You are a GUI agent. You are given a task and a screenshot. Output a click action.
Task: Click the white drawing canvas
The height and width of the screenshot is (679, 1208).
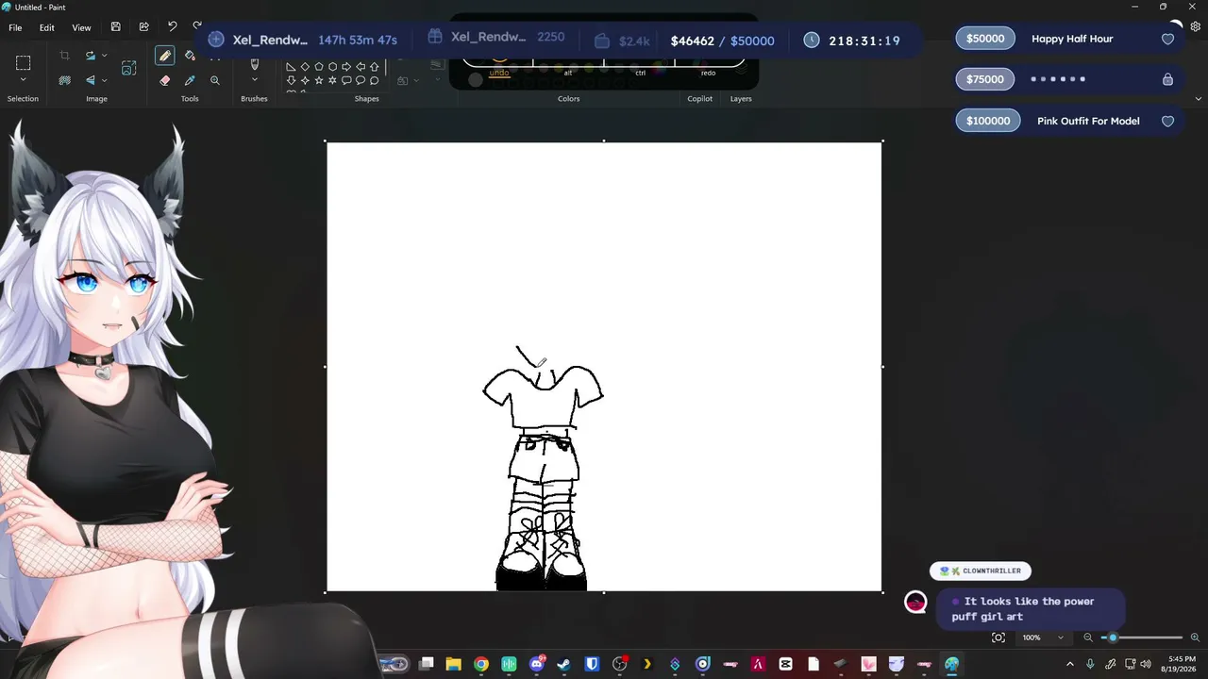pyautogui.click(x=604, y=367)
